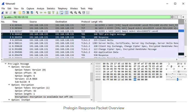Collapse the Option: Encryption tree node
Image resolution: width=189 pixels, height=112 pixels.
click(9, 85)
